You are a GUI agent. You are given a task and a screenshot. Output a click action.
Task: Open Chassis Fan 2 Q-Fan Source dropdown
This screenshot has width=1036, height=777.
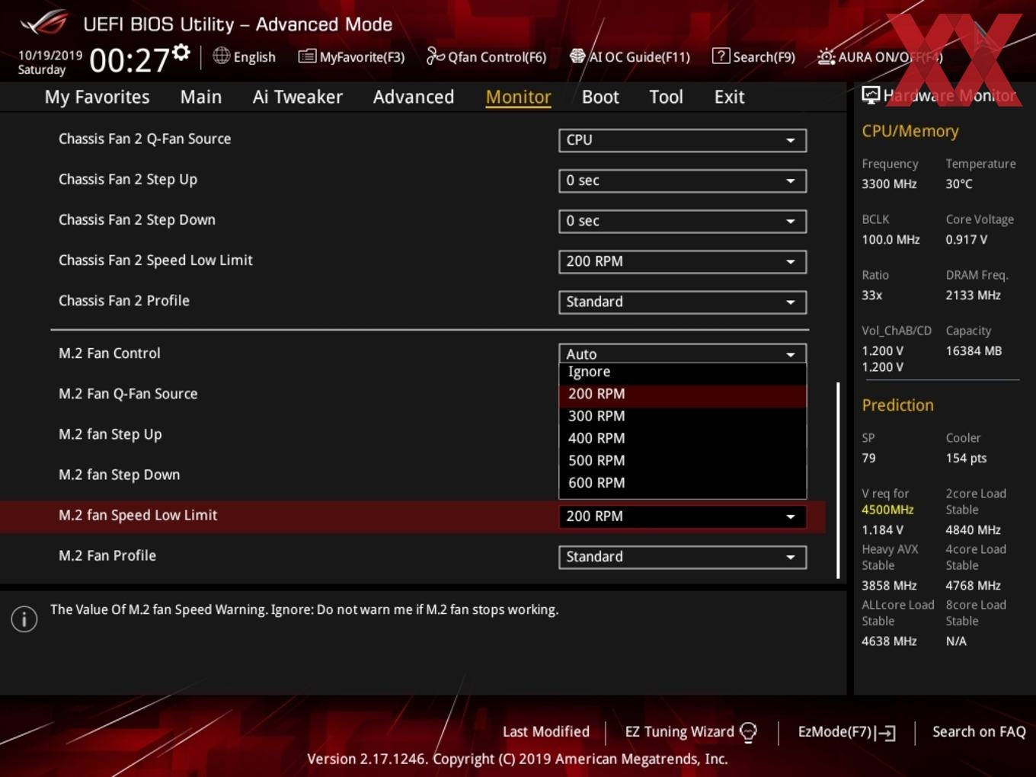pos(683,140)
